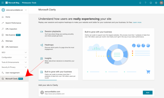Select the Heatmaps feature tab

58,47
